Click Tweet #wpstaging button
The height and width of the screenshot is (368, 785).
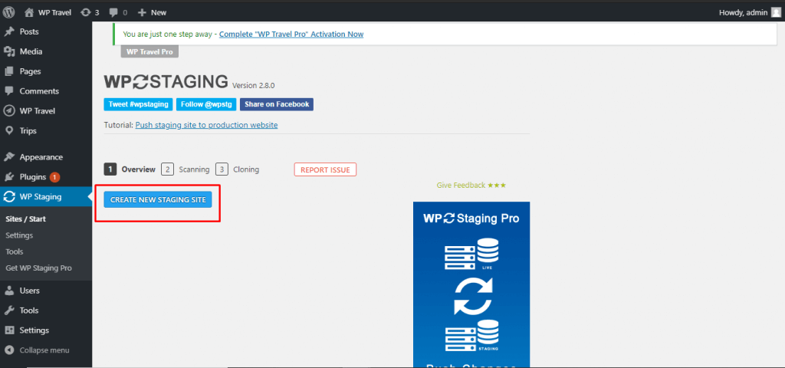coord(139,104)
